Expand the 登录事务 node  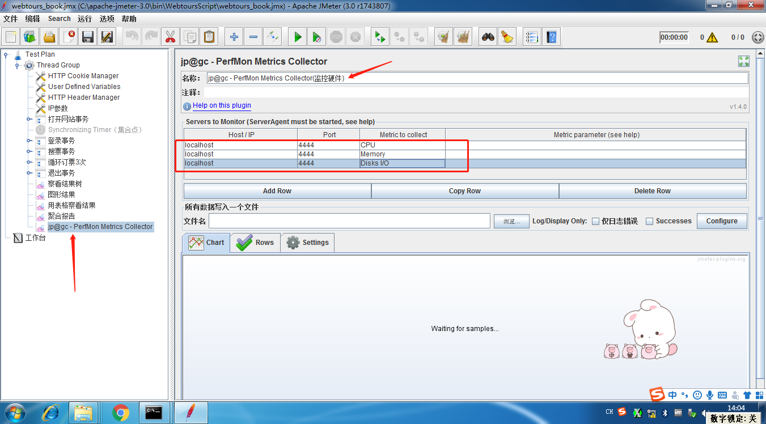click(x=29, y=141)
